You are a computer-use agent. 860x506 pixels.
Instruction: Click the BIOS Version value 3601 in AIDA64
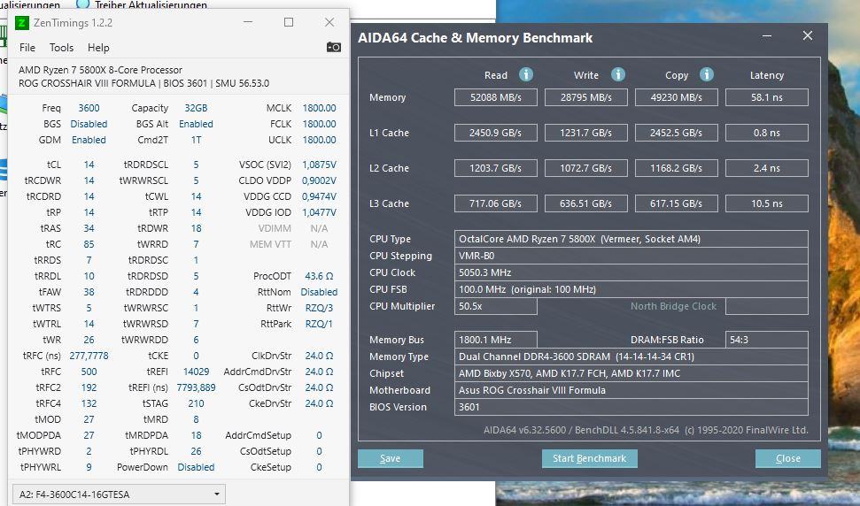(631, 407)
